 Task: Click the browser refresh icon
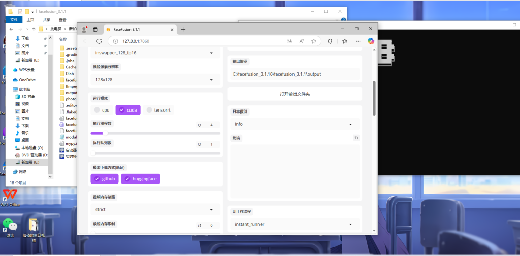[99, 41]
